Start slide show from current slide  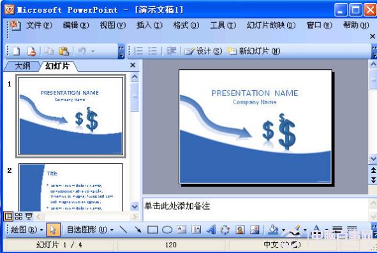click(29, 217)
